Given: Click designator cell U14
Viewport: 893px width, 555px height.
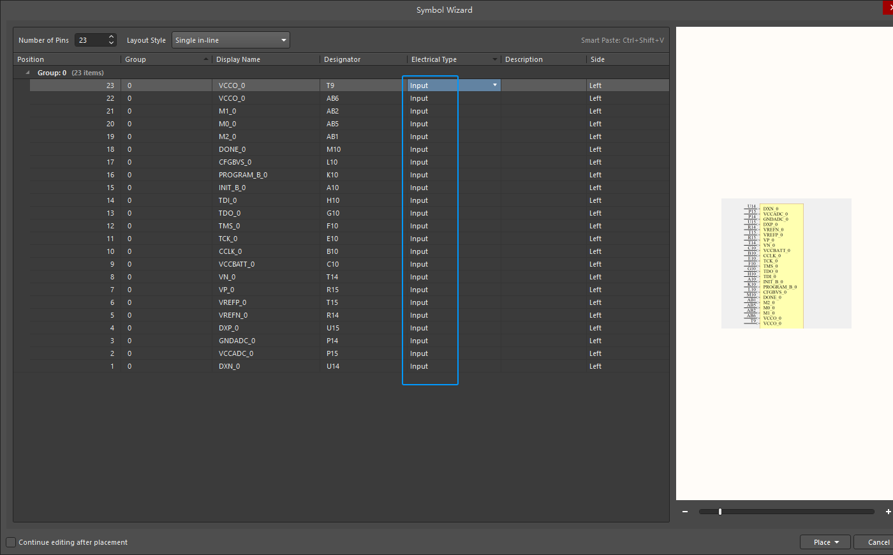Looking at the screenshot, I should tap(364, 366).
